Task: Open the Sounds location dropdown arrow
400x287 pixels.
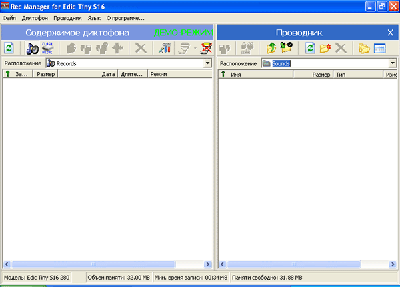Action: tap(393, 63)
